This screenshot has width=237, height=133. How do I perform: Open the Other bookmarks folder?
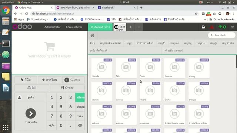tap(222, 20)
